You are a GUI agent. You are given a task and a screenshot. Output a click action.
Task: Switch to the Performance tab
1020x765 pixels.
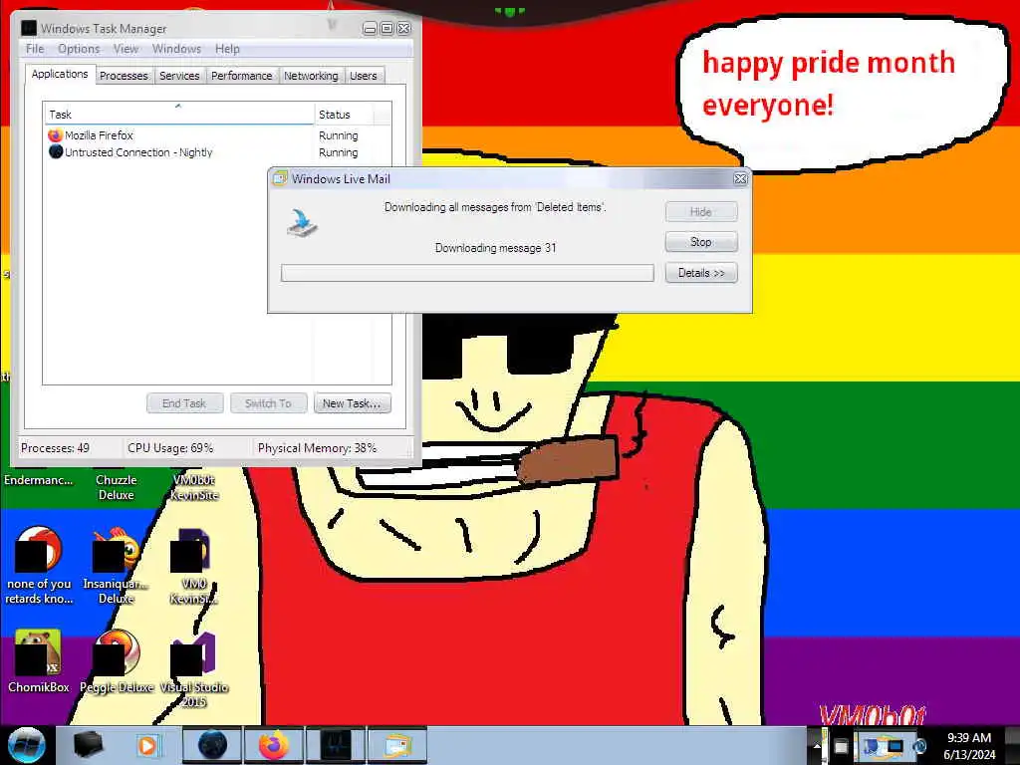click(241, 76)
